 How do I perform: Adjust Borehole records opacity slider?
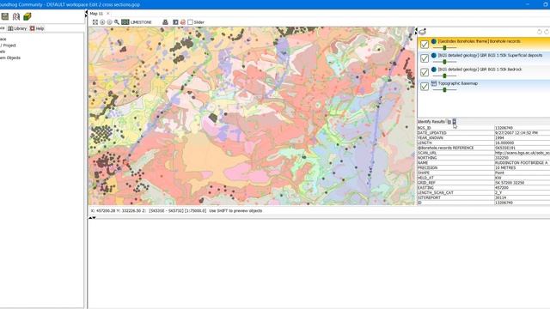(x=444, y=48)
